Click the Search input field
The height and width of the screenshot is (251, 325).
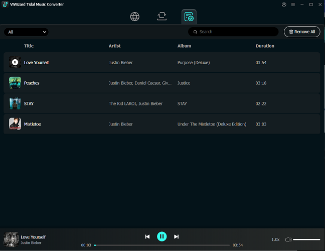coord(233,32)
